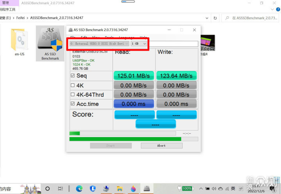
Task: Open Explorer help via blue question mark
Action: [x=278, y=9]
